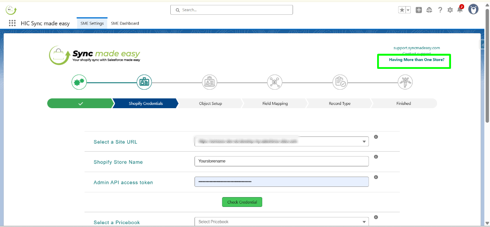Click the Shopify Credentials step circle icon
The height and width of the screenshot is (227, 490).
click(144, 82)
